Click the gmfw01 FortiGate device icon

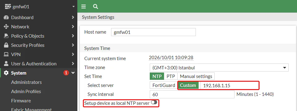coord(8,6)
